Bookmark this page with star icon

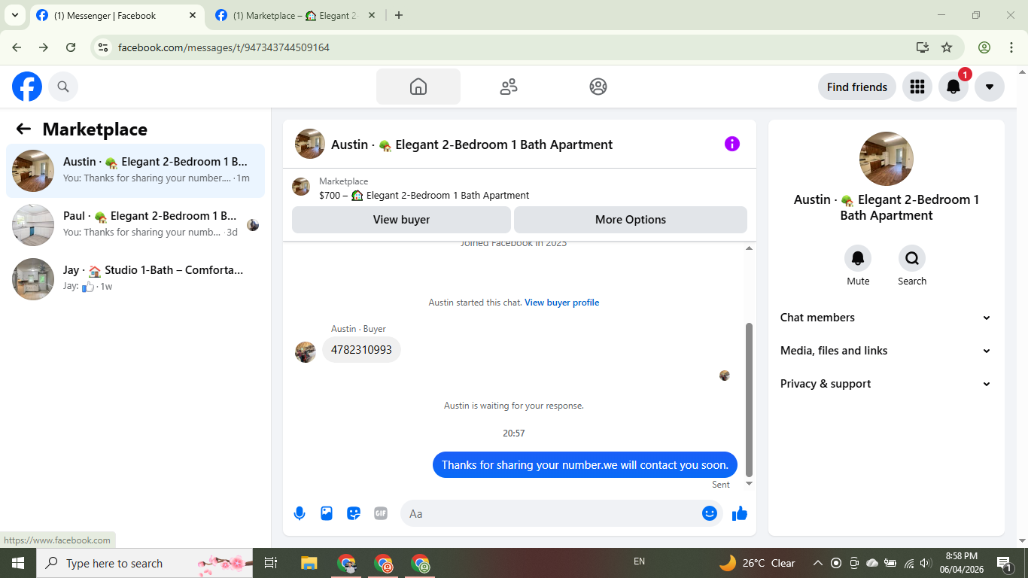(947, 47)
